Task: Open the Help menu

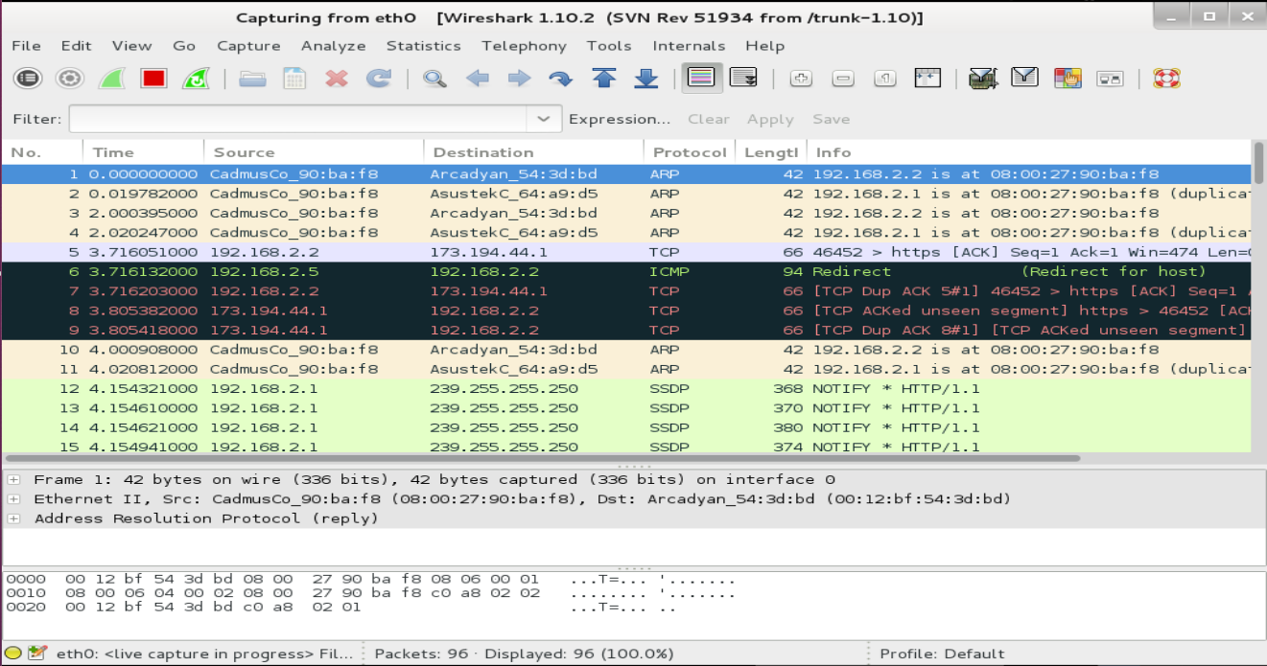Action: 764,46
